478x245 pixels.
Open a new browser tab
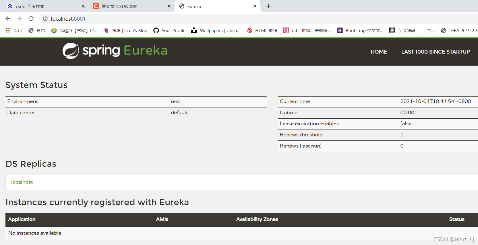coord(268,6)
